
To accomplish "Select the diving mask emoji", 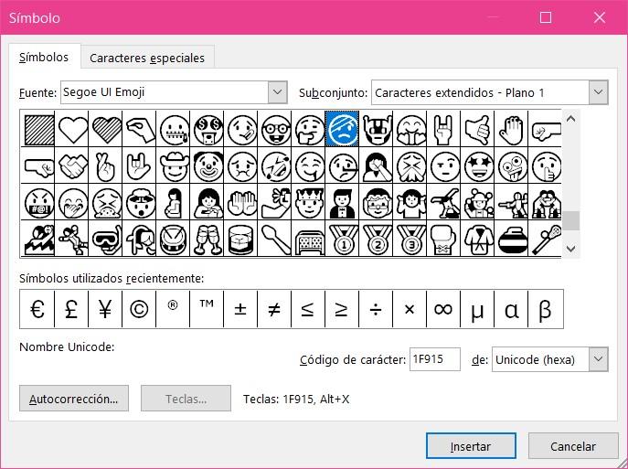I will (106, 240).
